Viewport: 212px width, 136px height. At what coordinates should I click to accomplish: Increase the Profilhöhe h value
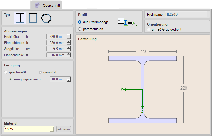click(x=69, y=35)
